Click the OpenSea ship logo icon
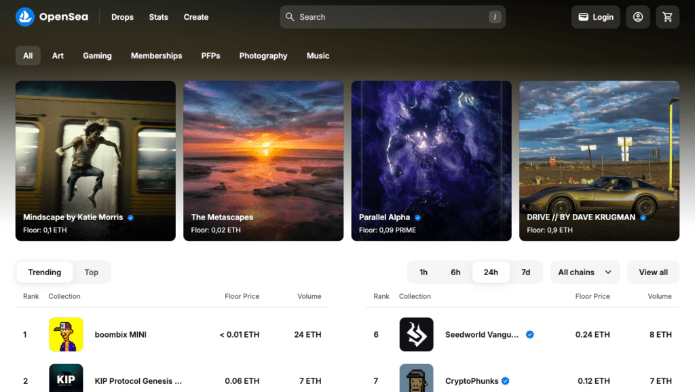This screenshot has width=695, height=392. coord(25,17)
